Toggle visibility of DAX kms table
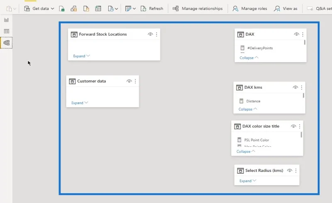332x203 pixels. [x=295, y=87]
